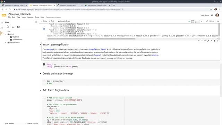222x125 pixels.
Task: Click the horizontal scrollbar of the output
Action: pyautogui.click(x=92, y=39)
